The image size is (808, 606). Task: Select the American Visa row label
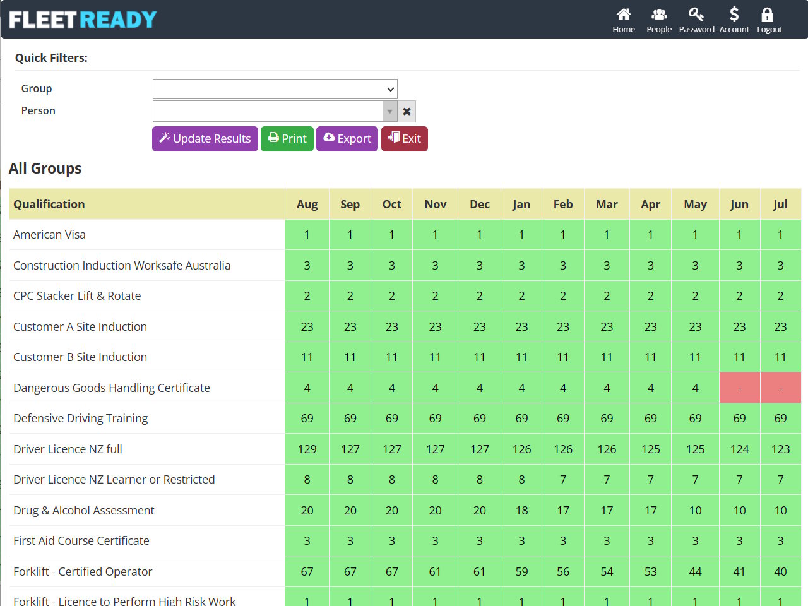[x=49, y=235]
